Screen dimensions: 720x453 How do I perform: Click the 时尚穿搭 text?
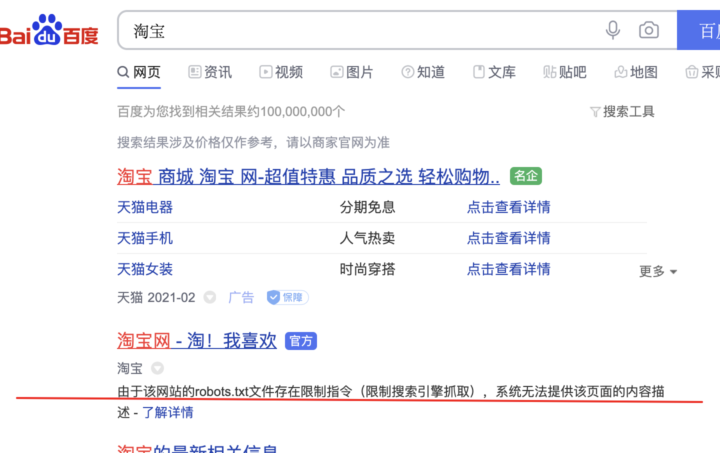pos(367,269)
